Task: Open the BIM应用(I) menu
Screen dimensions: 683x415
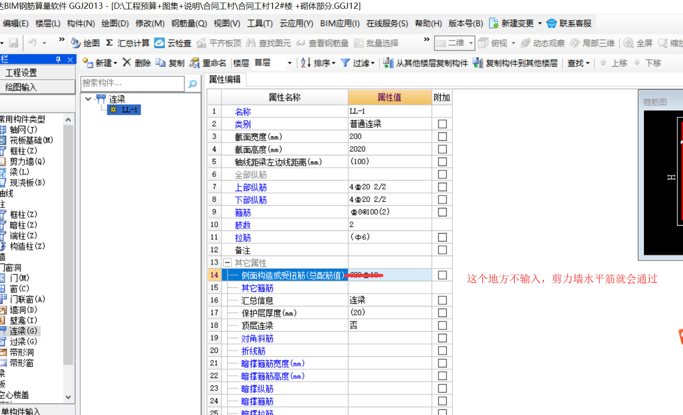Action: point(340,23)
